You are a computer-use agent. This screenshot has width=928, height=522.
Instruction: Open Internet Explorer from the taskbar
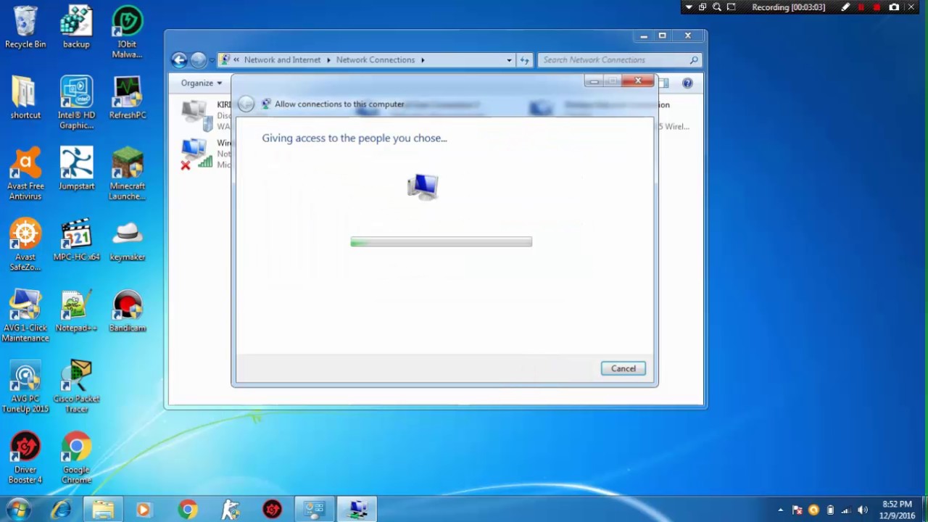point(61,510)
